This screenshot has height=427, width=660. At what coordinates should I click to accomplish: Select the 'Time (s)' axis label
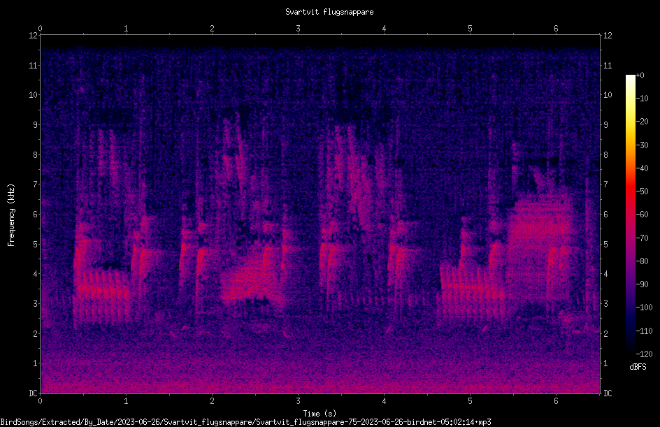click(320, 414)
